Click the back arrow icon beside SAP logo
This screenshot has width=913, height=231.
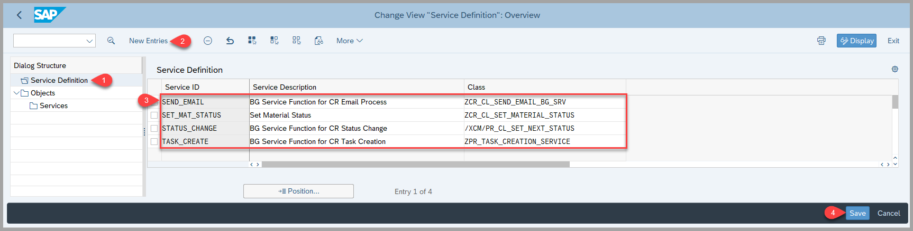coord(20,15)
